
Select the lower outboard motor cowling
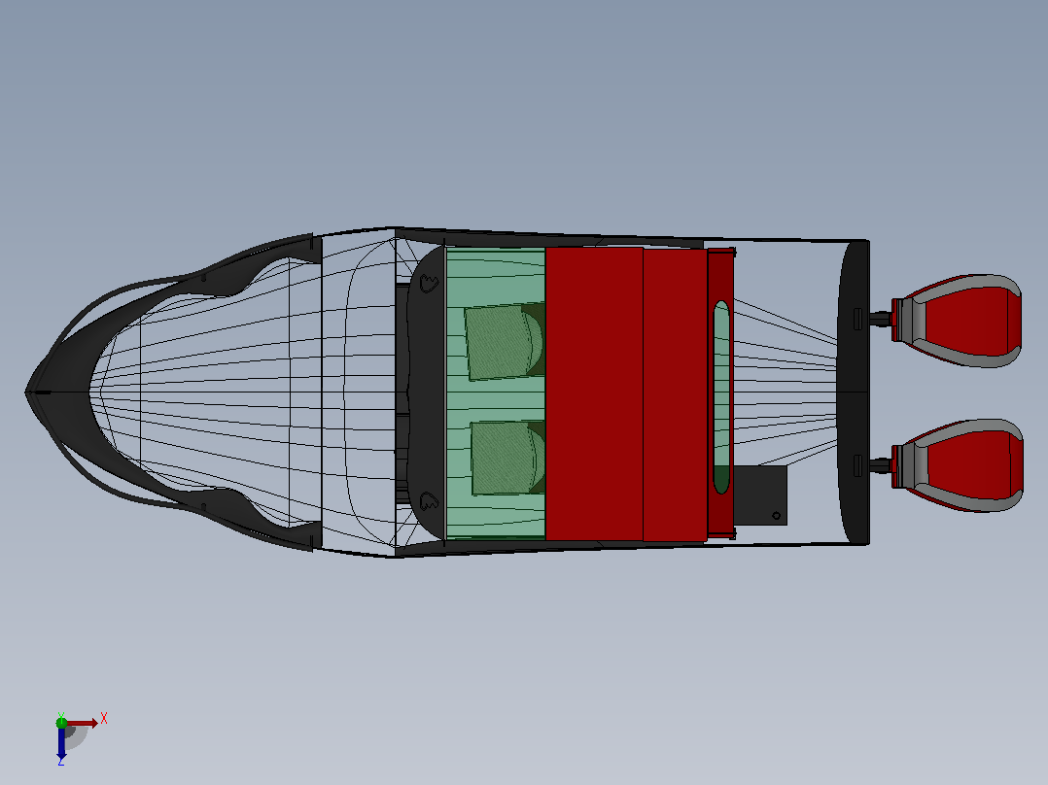pos(958,465)
